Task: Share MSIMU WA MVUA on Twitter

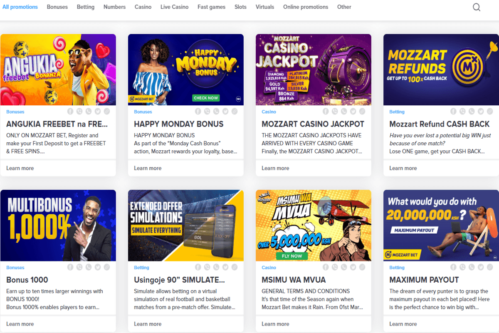Action: [353, 267]
